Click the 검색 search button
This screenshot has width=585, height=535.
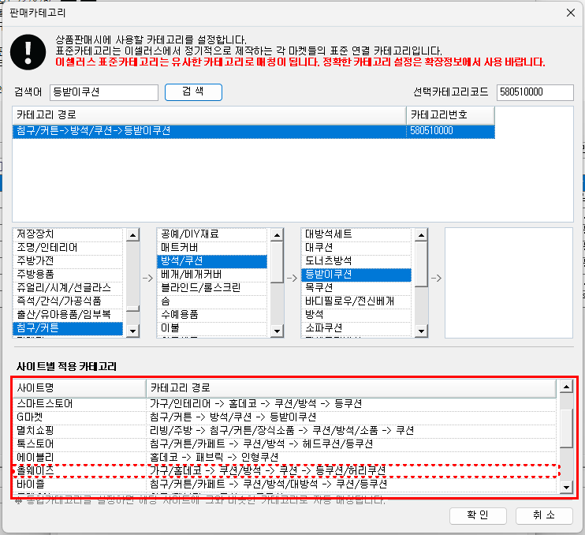click(193, 92)
